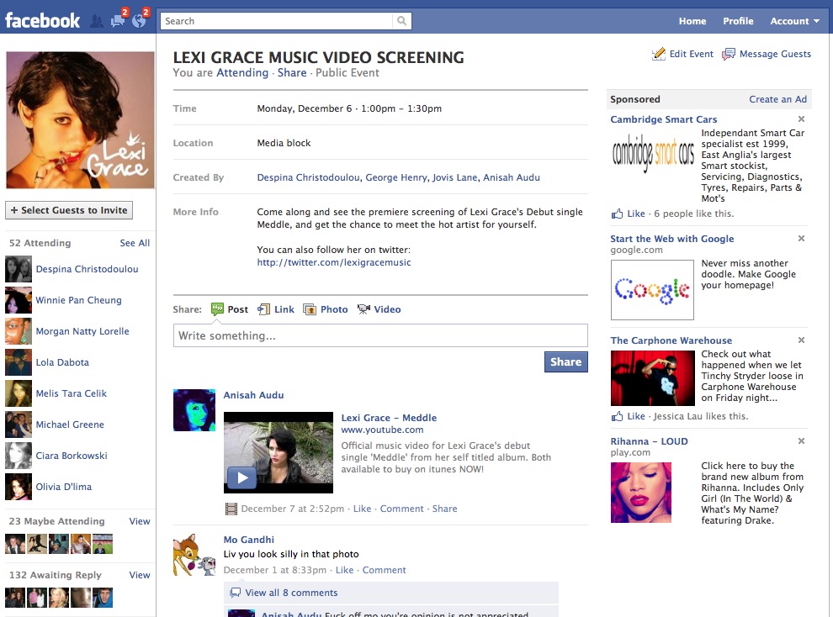This screenshot has height=617, width=833.
Task: Open the Tinchy Stryder ad image
Action: 652,378
